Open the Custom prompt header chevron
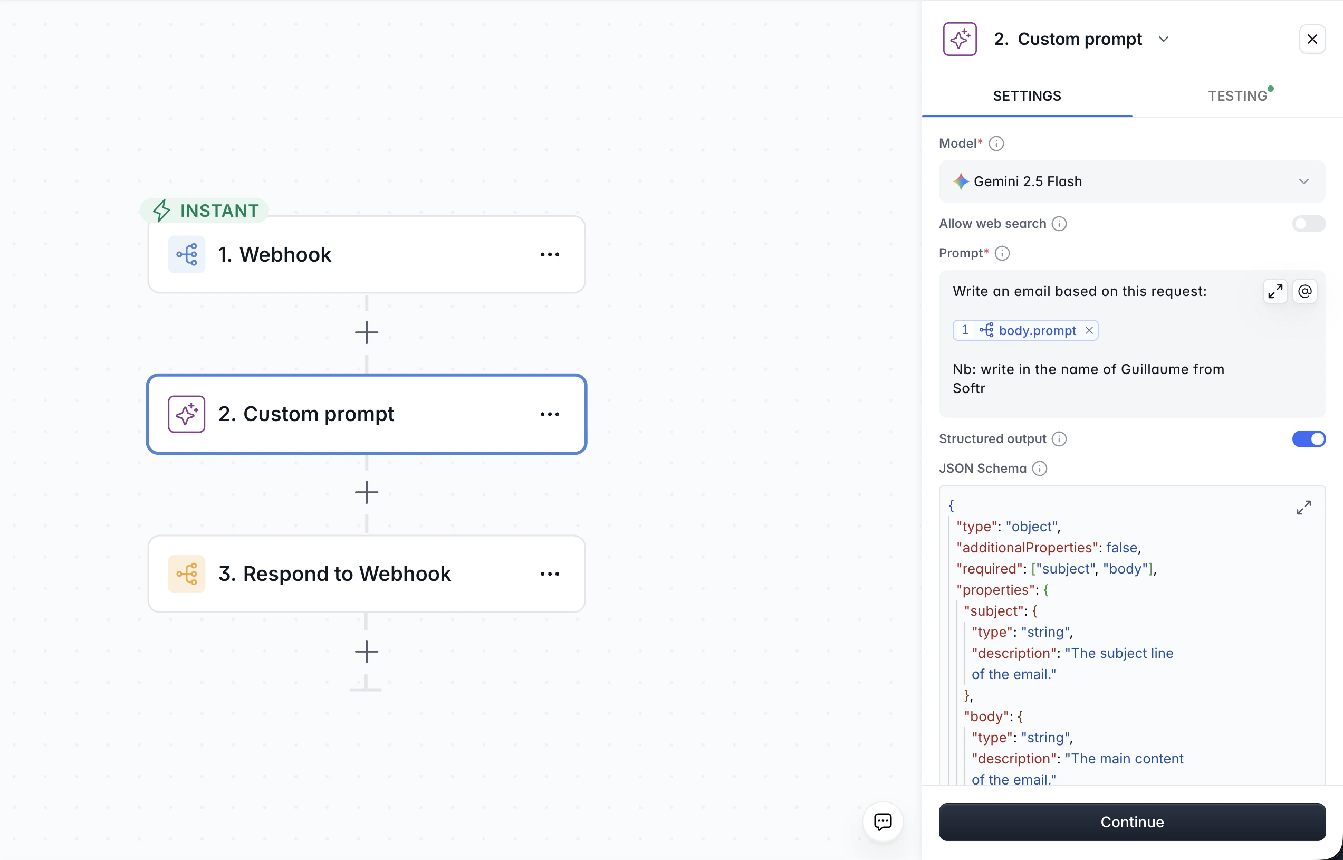 tap(1164, 39)
